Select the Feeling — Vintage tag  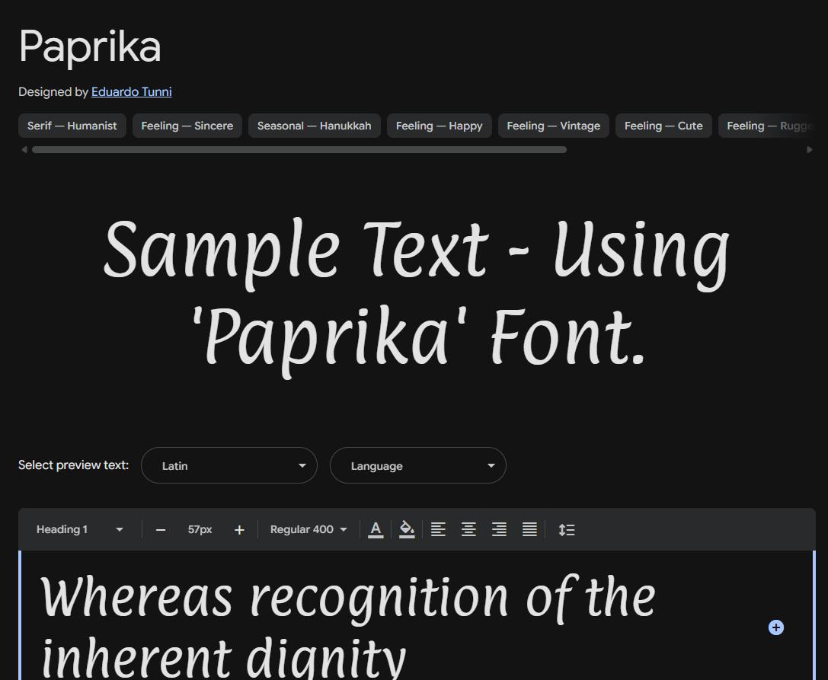point(554,126)
